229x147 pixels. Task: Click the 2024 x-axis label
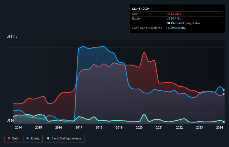coord(220,127)
